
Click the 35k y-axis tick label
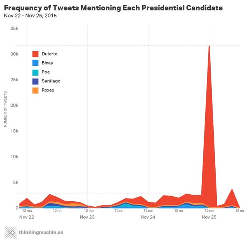pyautogui.click(x=14, y=28)
